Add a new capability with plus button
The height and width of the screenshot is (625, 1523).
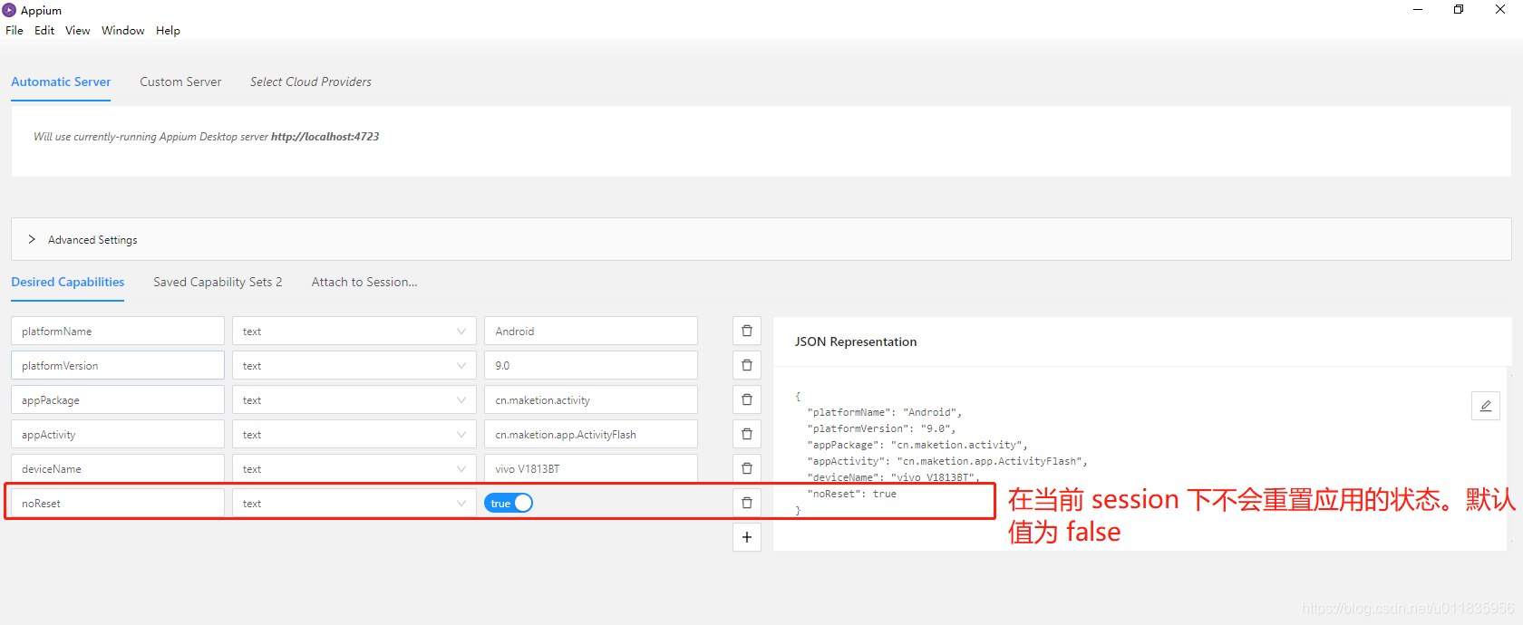[747, 537]
